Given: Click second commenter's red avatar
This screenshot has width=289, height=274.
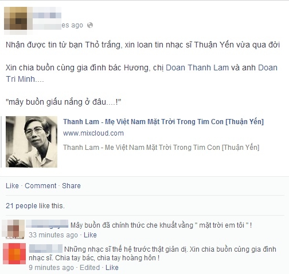Looking at the screenshot, I should (x=14, y=253).
